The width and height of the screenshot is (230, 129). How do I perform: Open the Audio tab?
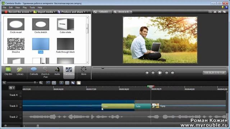[x=57, y=71]
